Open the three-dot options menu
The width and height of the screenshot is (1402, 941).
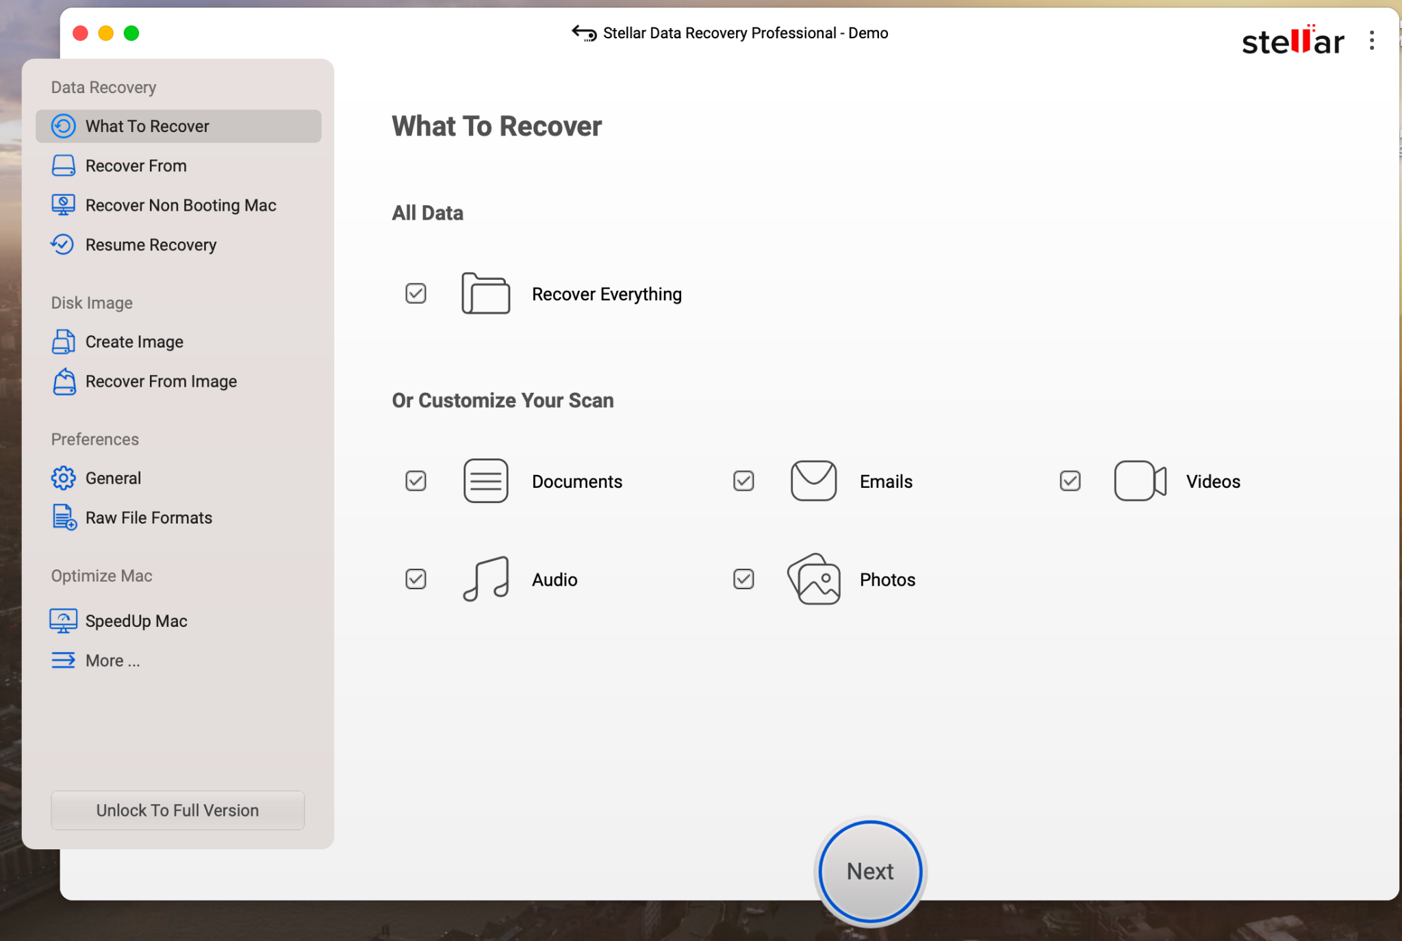pos(1372,40)
